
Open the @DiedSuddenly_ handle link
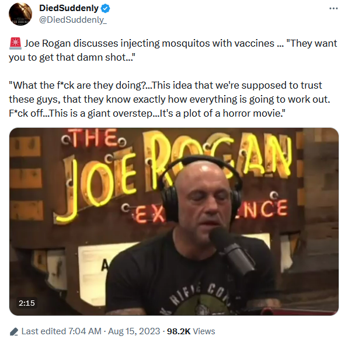[x=73, y=20]
